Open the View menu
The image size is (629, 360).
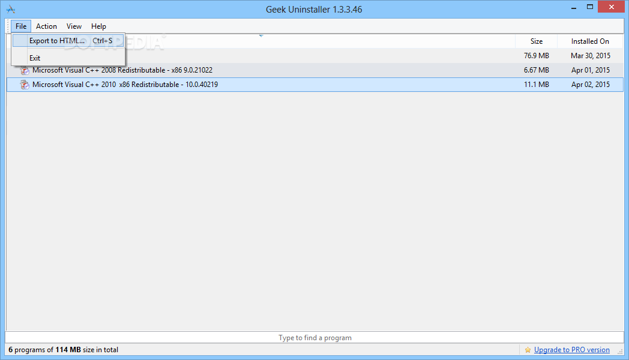[x=74, y=26]
